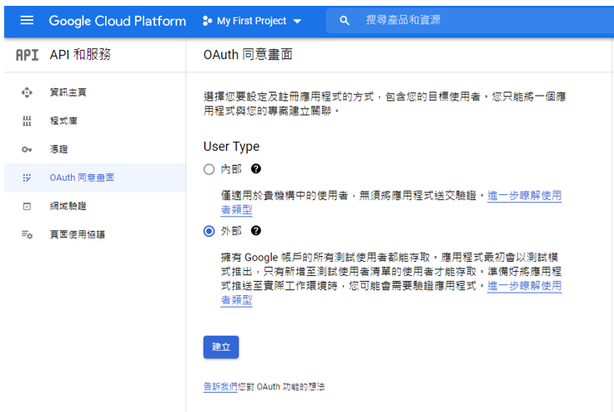
Task: Select the 外部 user type radio button
Action: pos(209,231)
